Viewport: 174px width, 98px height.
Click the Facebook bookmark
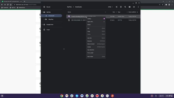(x=5, y=8)
